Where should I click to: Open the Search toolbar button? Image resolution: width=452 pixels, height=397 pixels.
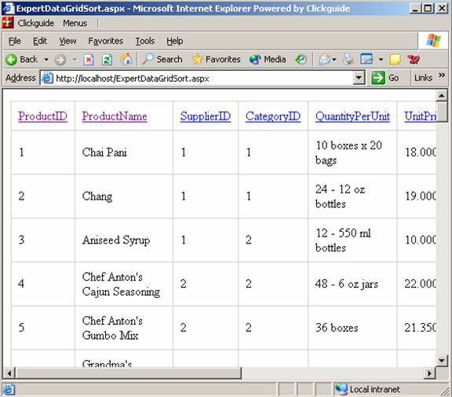tap(162, 59)
